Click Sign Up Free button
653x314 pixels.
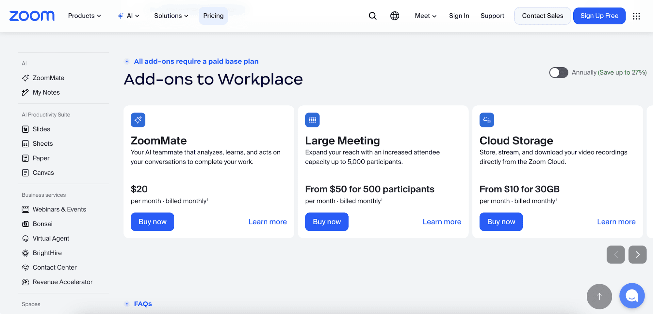(x=599, y=16)
